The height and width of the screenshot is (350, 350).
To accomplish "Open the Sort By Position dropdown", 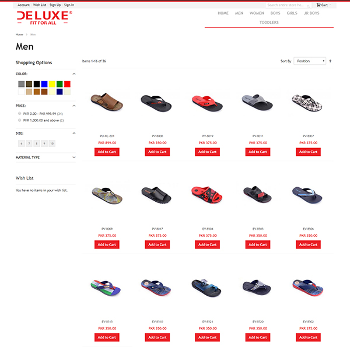I will pos(310,61).
